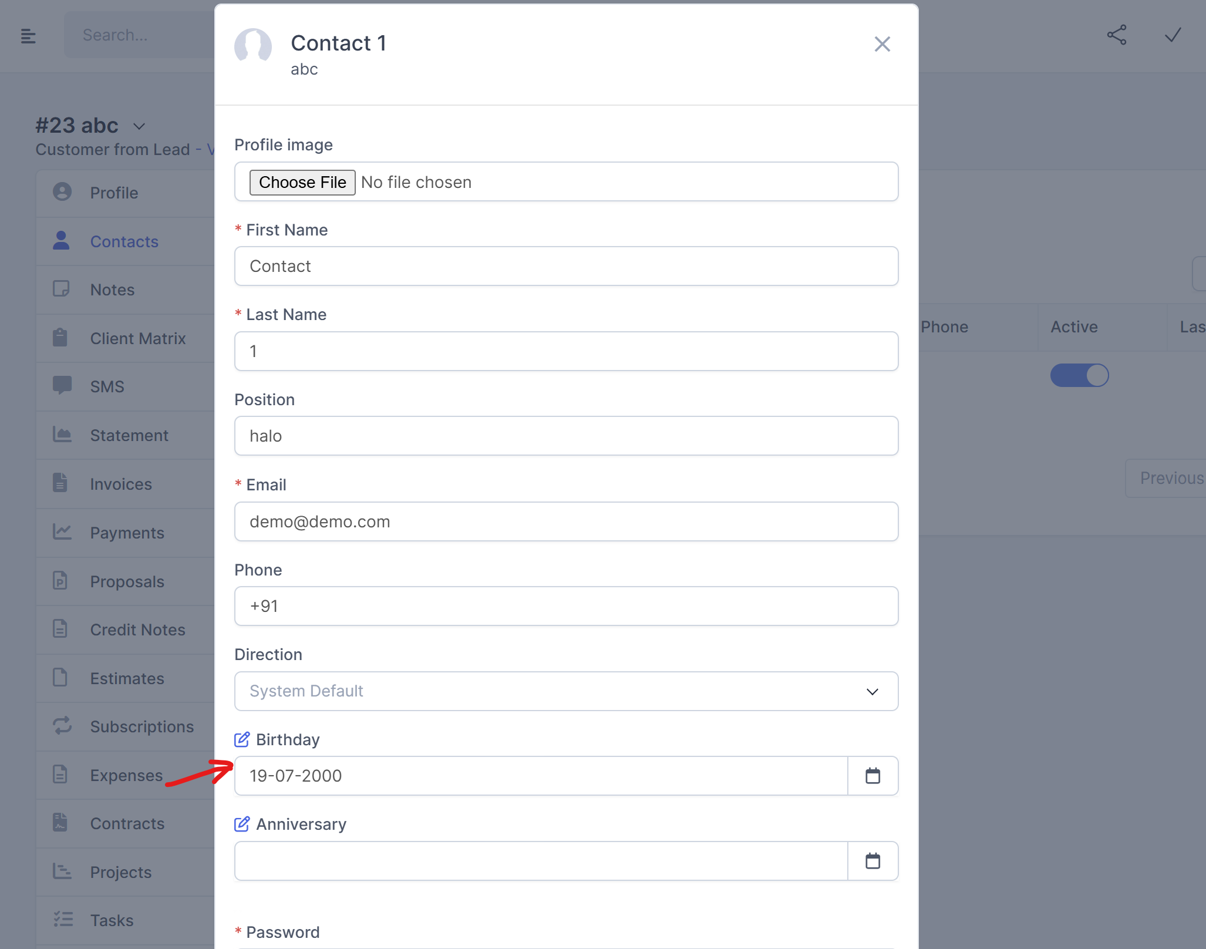Viewport: 1206px width, 949px height.
Task: Click the Anniversary edit pencil icon
Action: coord(242,824)
